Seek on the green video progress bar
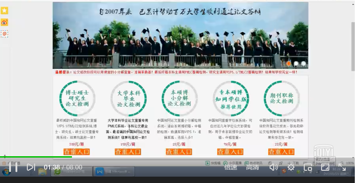 pos(36,157)
